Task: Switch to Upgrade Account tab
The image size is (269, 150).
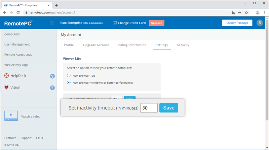Action: pos(96,45)
